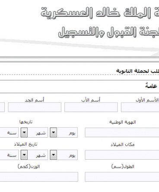Click the مكان الميلاد label
159x192 pixels.
(x=123, y=145)
